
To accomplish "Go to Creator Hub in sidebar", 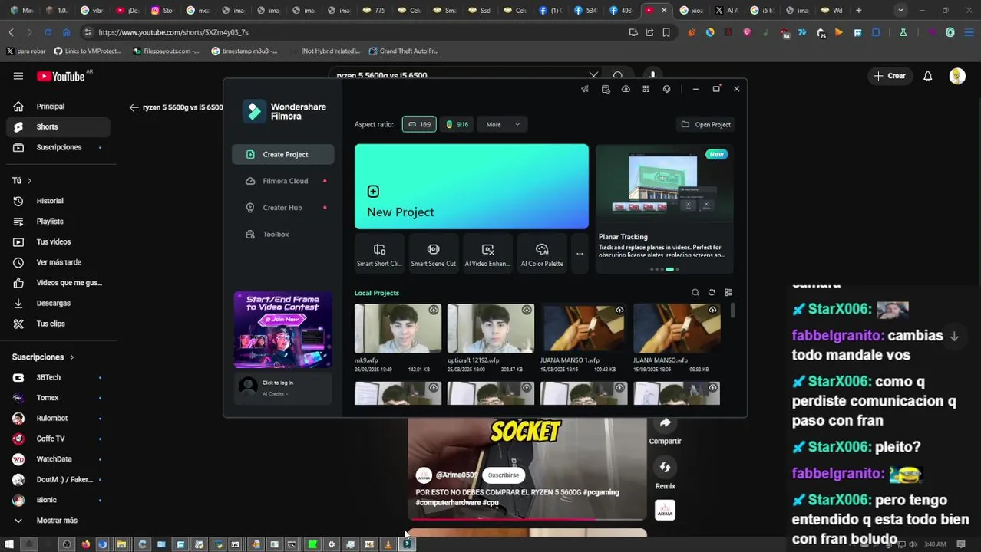I will (282, 208).
